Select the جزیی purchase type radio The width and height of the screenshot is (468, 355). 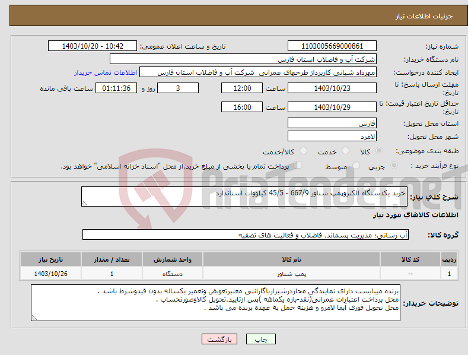(394, 165)
